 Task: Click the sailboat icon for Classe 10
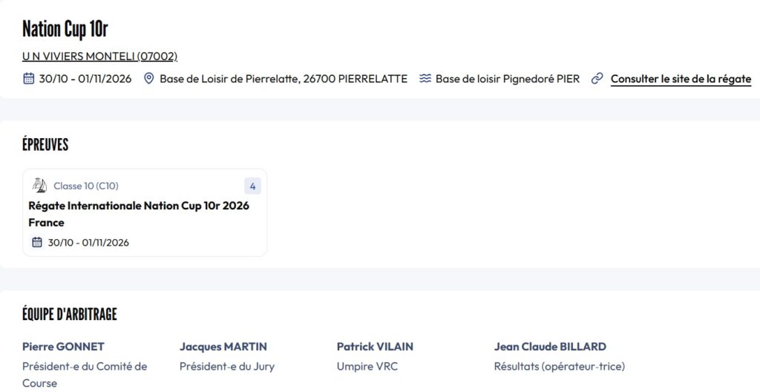(x=39, y=186)
